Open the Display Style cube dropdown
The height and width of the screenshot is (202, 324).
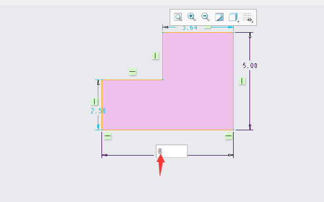tap(234, 17)
